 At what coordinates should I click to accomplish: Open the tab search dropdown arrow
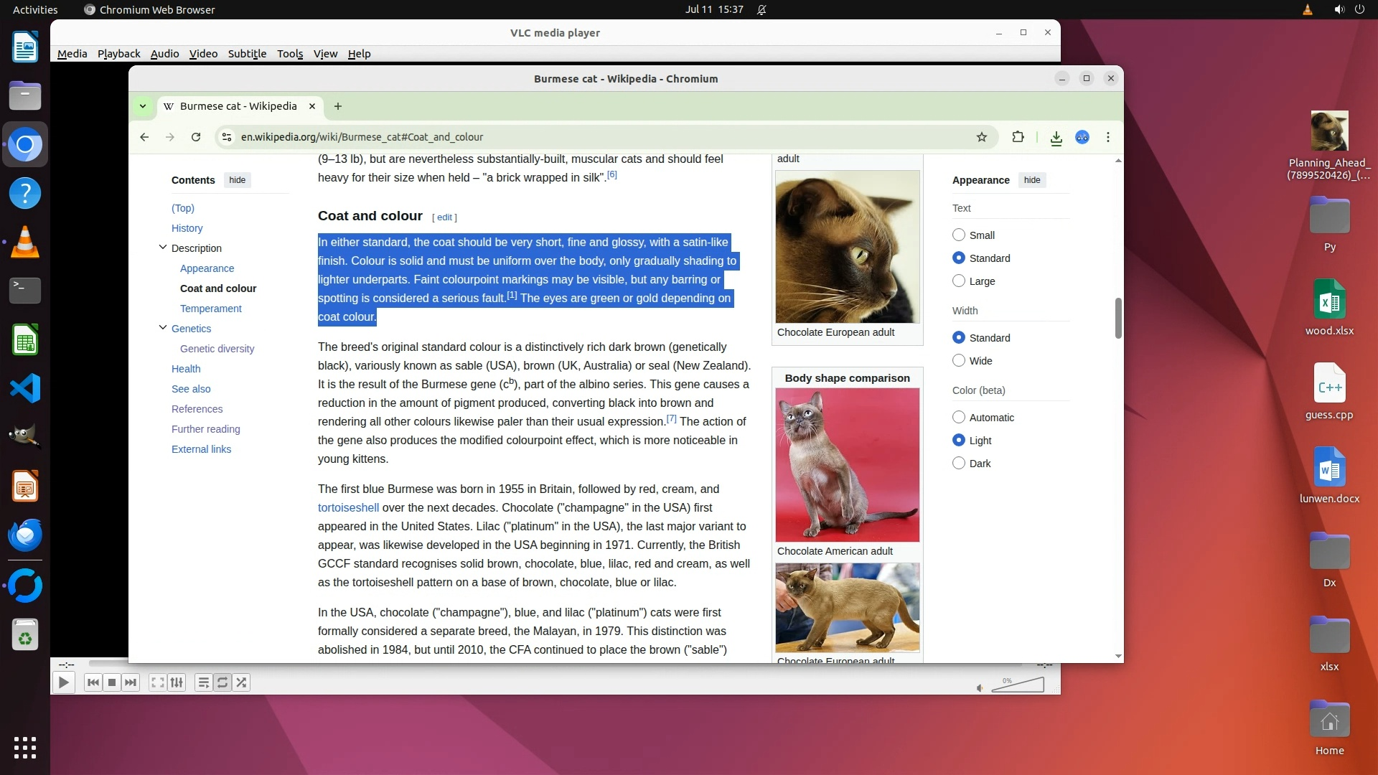142,106
